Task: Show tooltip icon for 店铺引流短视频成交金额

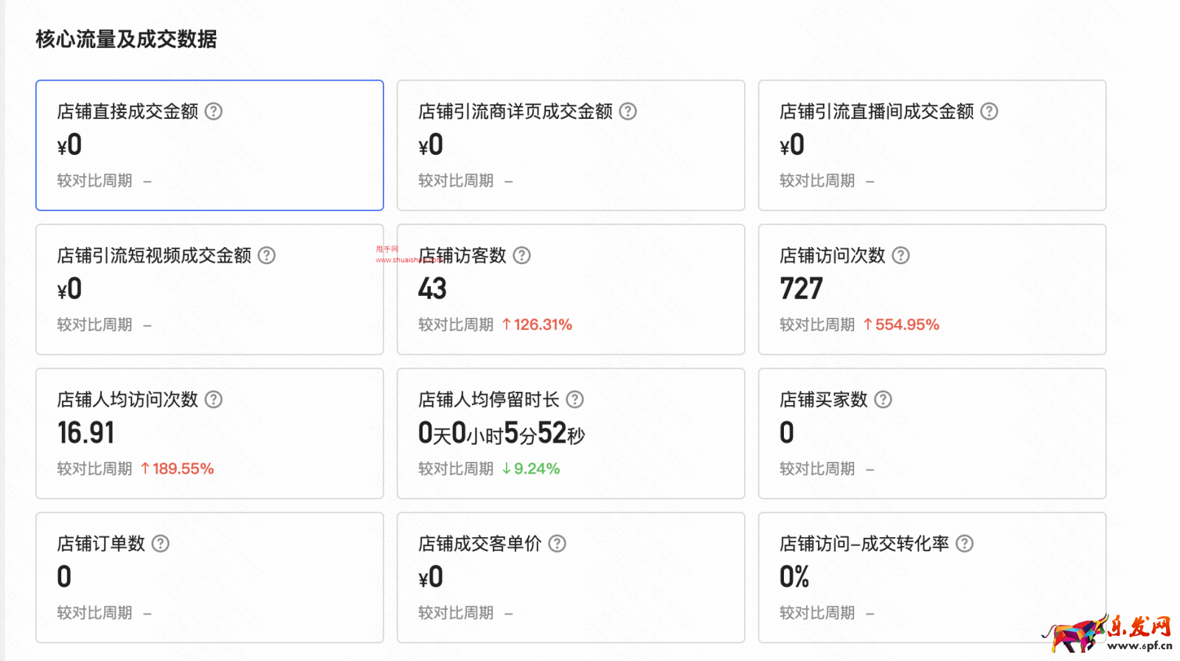Action: 266,255
